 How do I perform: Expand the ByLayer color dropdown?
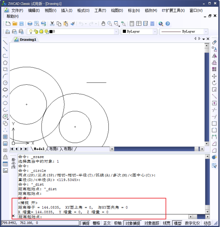pos(155,32)
